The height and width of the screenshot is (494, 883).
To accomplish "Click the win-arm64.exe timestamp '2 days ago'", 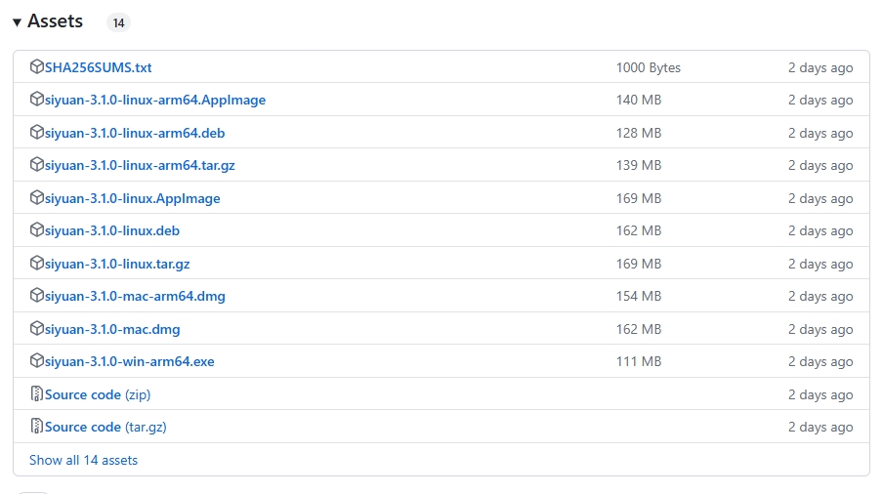I will pyautogui.click(x=820, y=362).
